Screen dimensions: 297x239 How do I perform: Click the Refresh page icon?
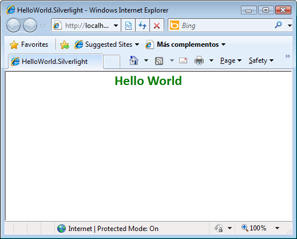click(142, 25)
